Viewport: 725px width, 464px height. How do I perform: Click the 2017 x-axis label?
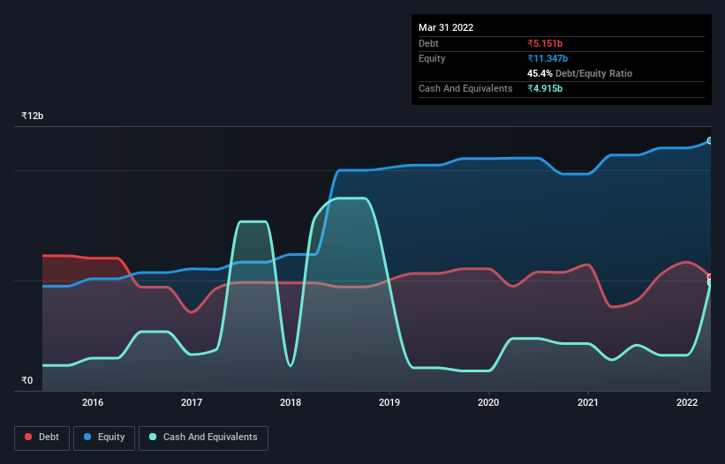(x=192, y=402)
